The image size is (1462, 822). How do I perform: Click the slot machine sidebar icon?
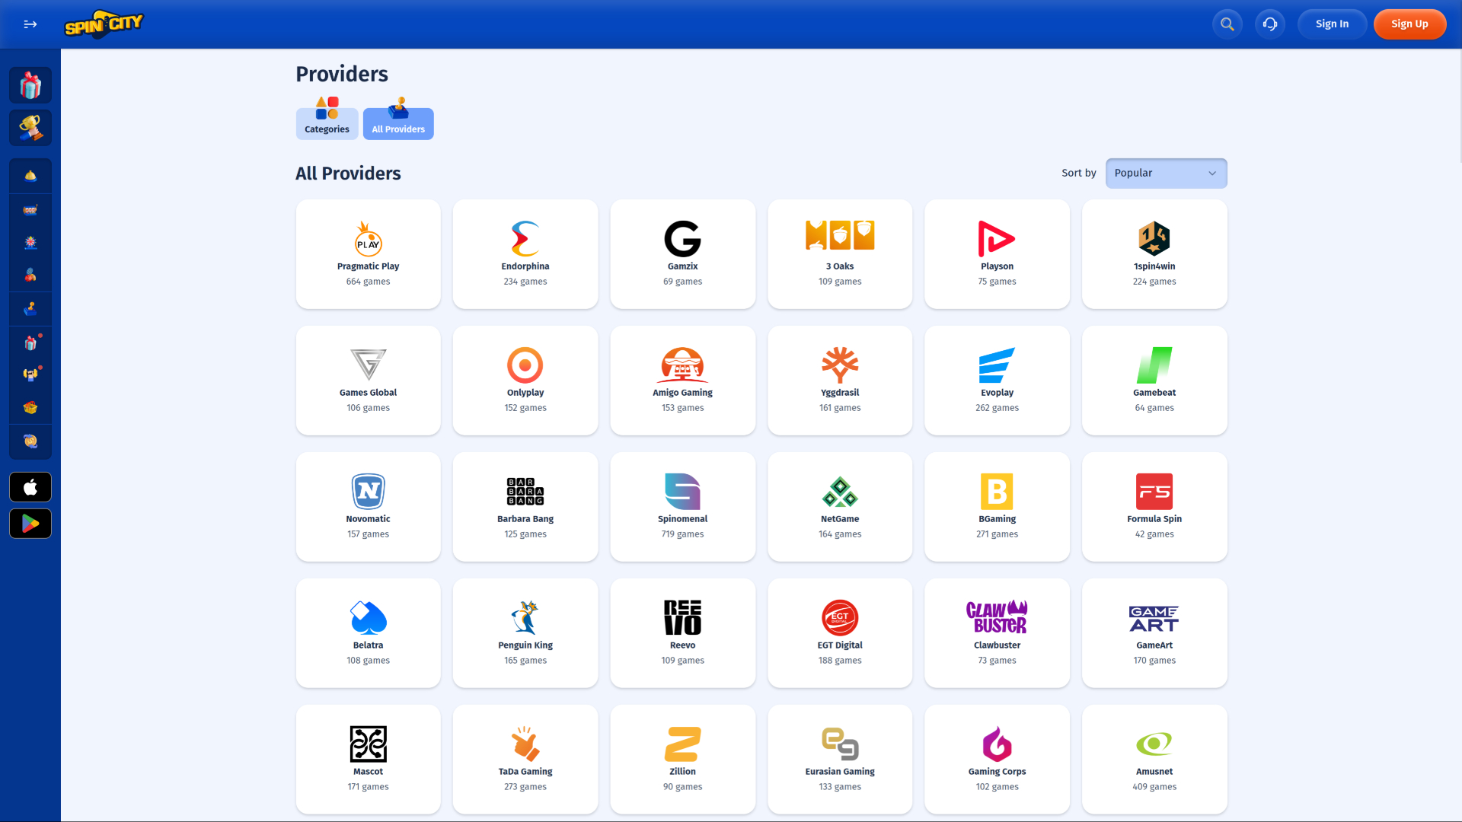(30, 209)
